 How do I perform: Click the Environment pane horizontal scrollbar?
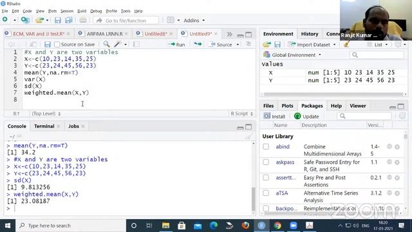click(x=333, y=94)
